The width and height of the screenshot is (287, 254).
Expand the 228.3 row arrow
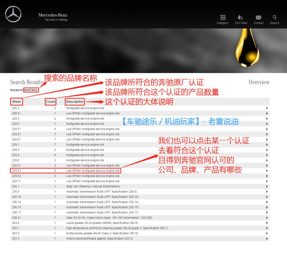point(267,119)
